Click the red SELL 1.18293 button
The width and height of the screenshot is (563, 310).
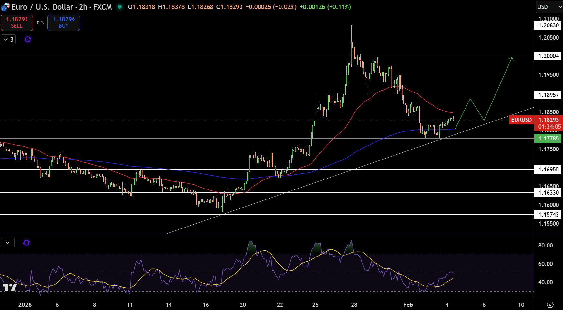pyautogui.click(x=17, y=23)
